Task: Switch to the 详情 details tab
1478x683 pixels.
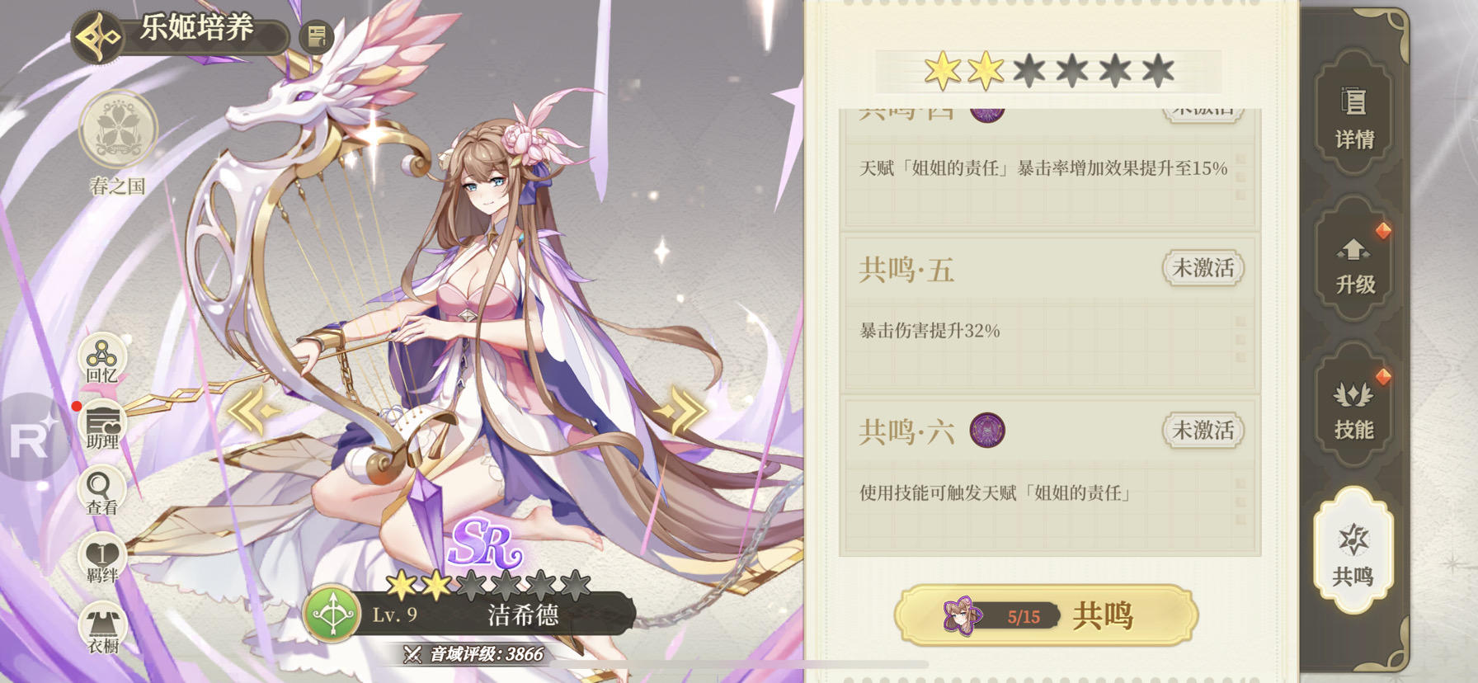Action: tap(1354, 116)
